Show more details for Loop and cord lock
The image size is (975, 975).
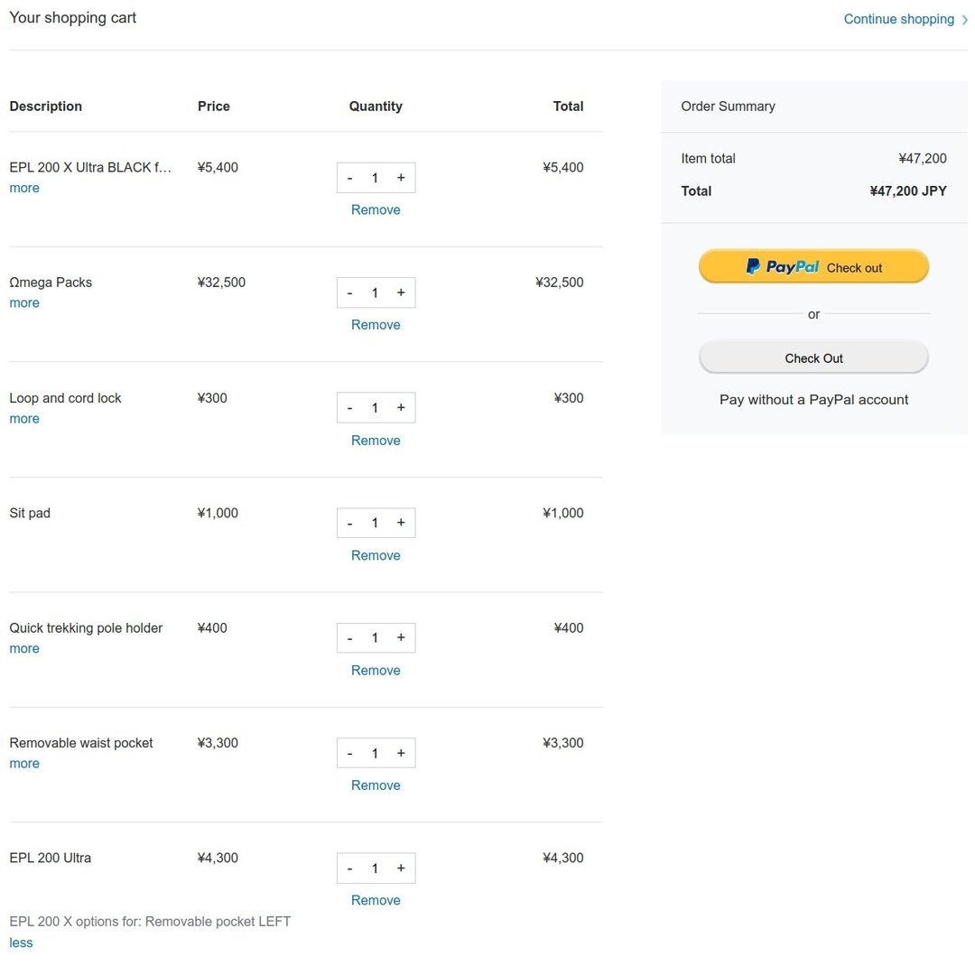pyautogui.click(x=24, y=419)
